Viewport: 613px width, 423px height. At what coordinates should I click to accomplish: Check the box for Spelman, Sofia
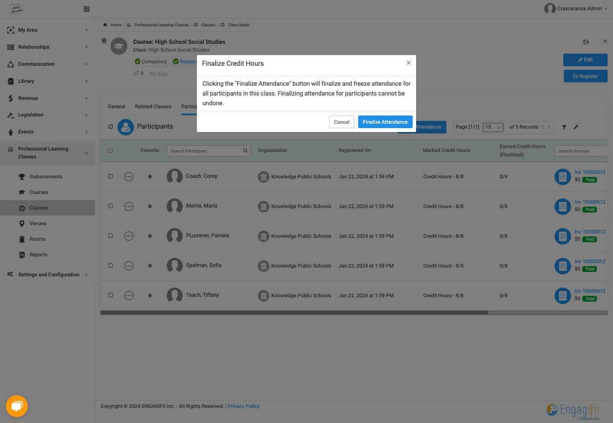[111, 266]
